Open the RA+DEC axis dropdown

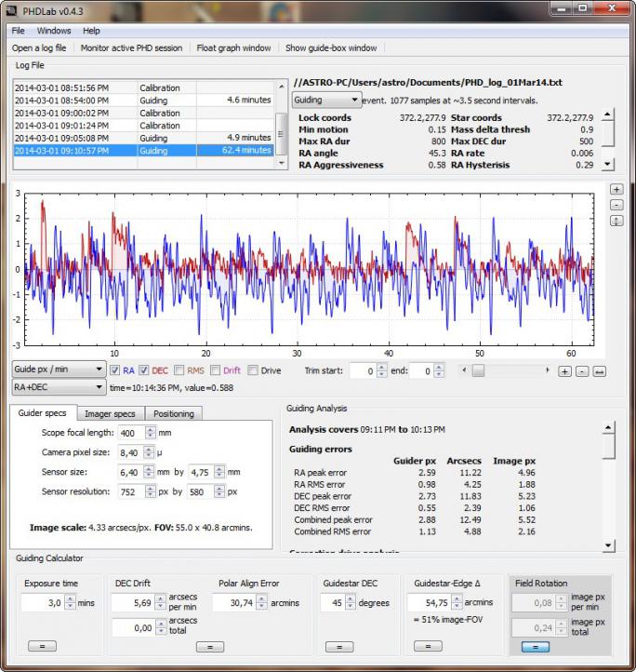coord(59,387)
